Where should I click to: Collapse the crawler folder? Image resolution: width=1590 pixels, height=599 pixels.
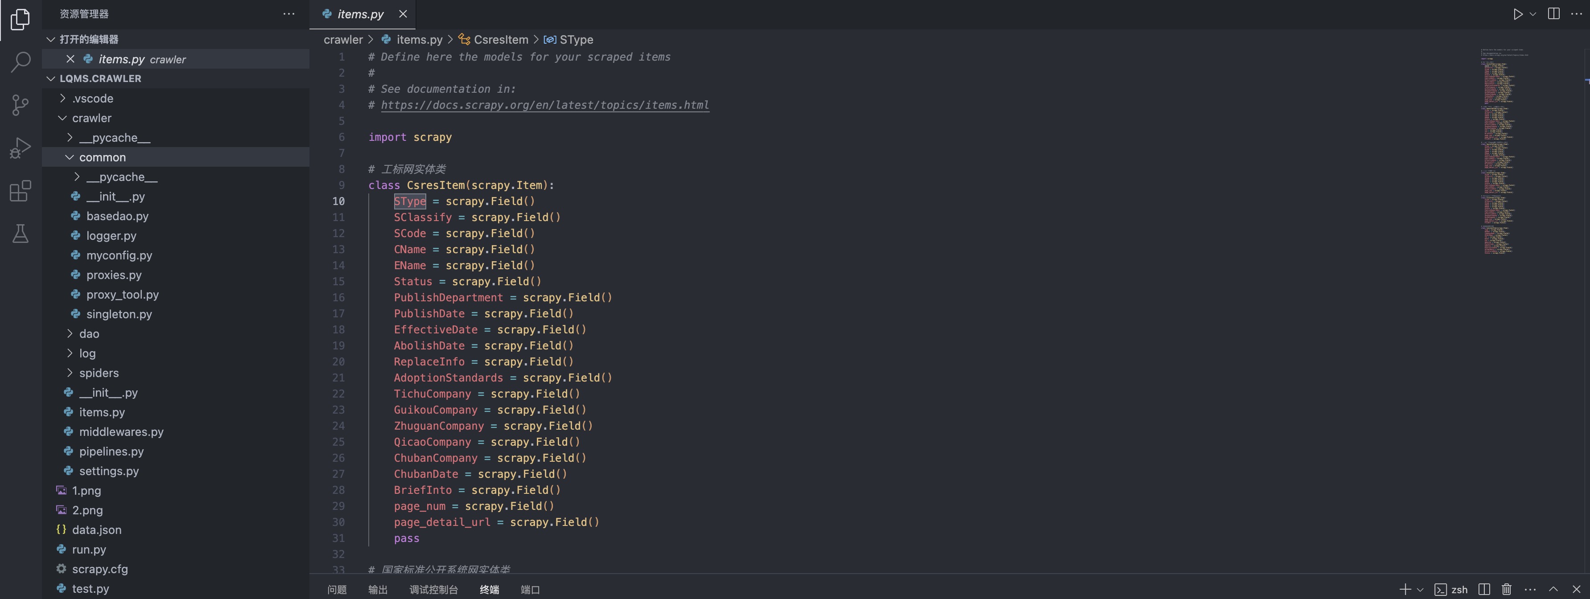coord(176,118)
